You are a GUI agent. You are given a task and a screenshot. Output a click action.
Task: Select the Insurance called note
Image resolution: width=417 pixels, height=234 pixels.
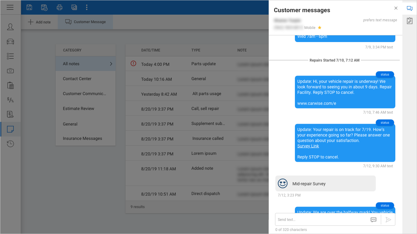click(197, 138)
